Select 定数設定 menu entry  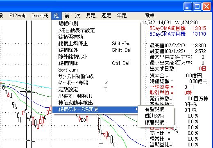tap(96, 90)
